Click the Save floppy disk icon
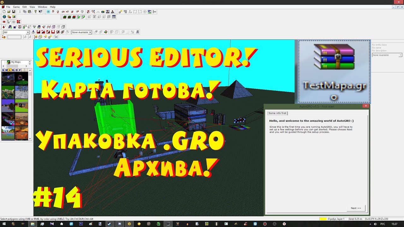This screenshot has height=227, width=404. point(14,12)
